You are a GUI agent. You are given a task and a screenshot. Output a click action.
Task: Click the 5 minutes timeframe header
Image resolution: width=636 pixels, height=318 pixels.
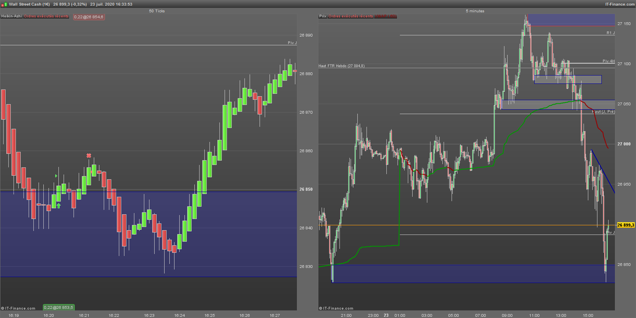pyautogui.click(x=475, y=11)
